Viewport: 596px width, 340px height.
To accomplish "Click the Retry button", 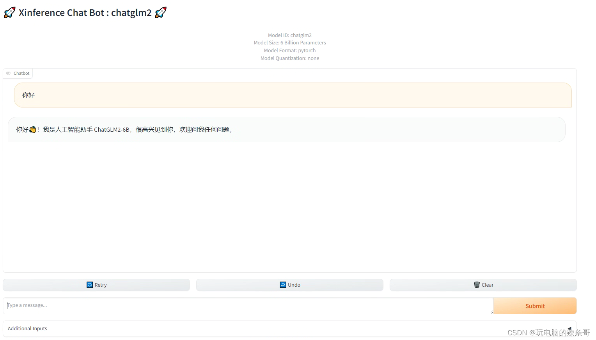I will 96,285.
